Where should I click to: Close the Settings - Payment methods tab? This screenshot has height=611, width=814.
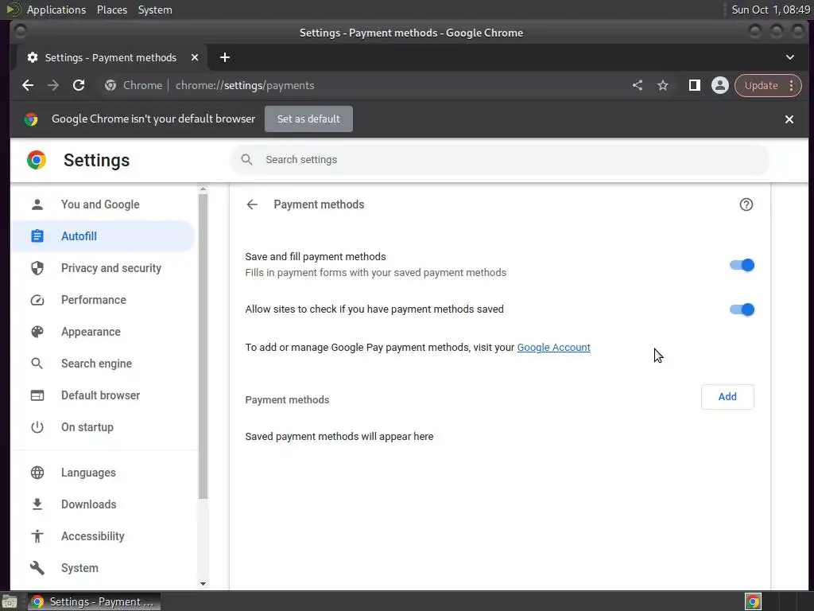(x=195, y=57)
